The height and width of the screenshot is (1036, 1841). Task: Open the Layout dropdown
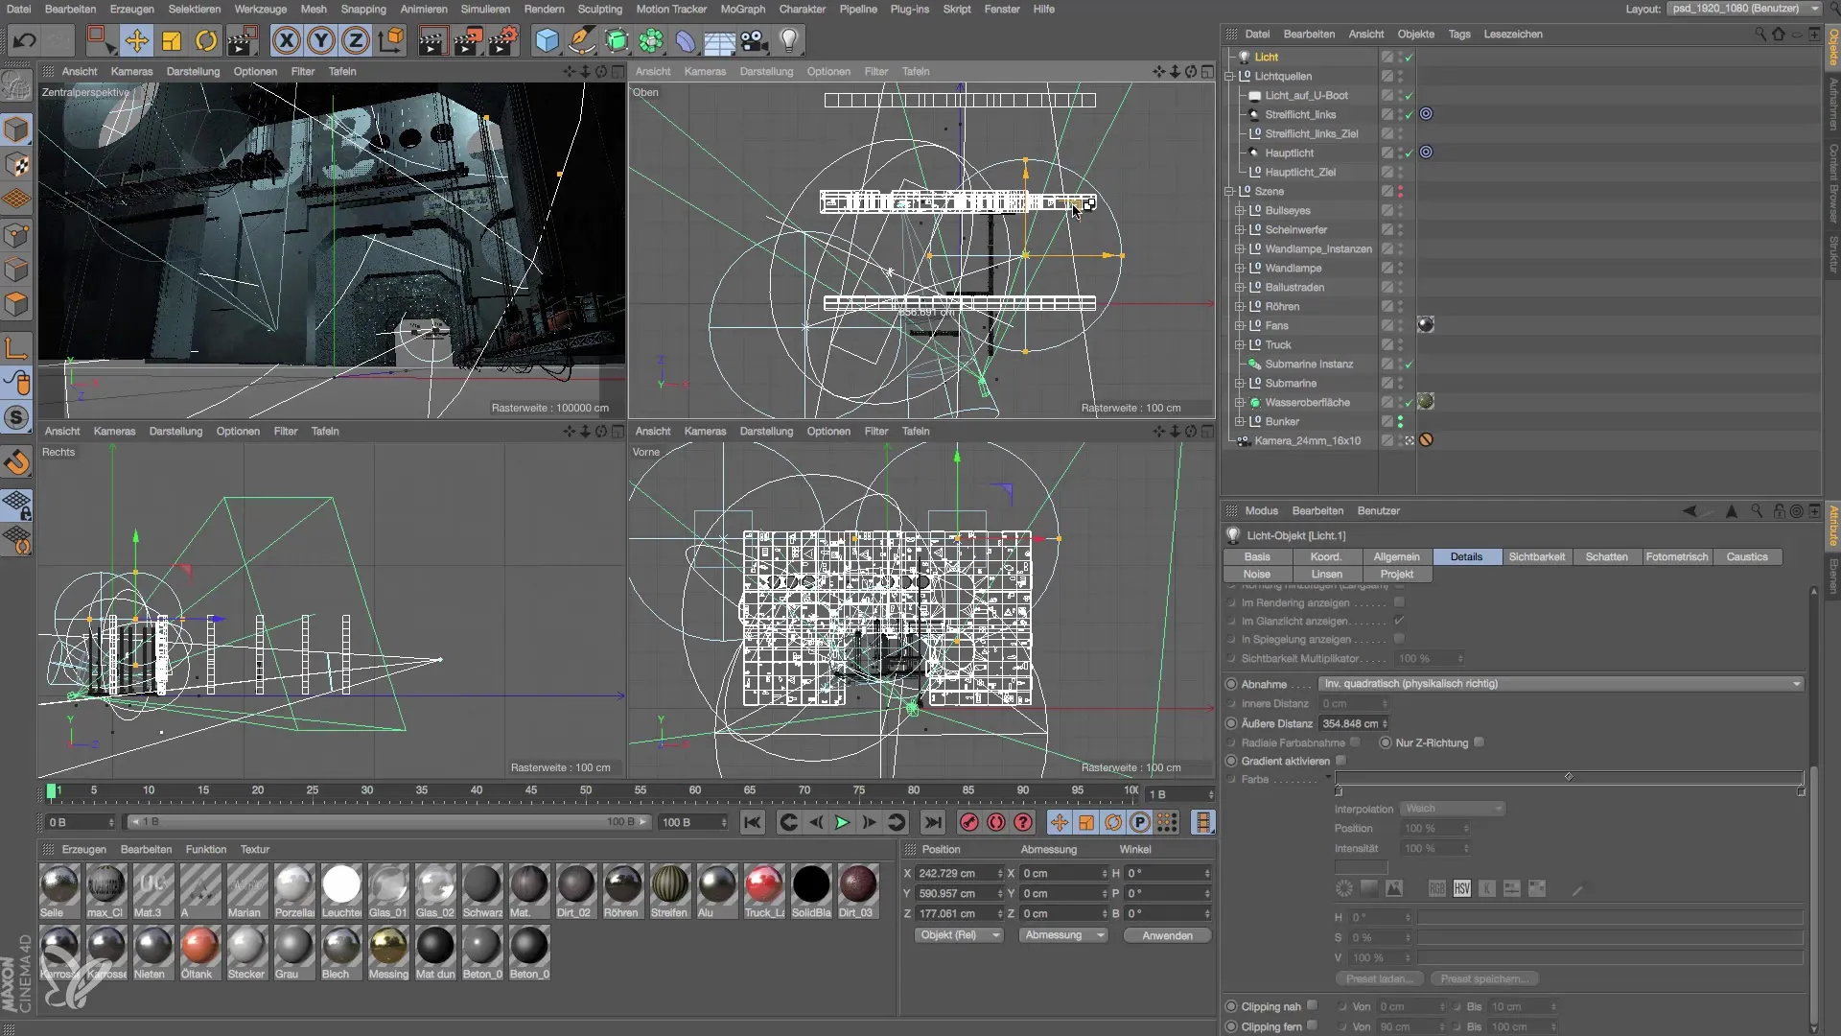(x=1744, y=9)
